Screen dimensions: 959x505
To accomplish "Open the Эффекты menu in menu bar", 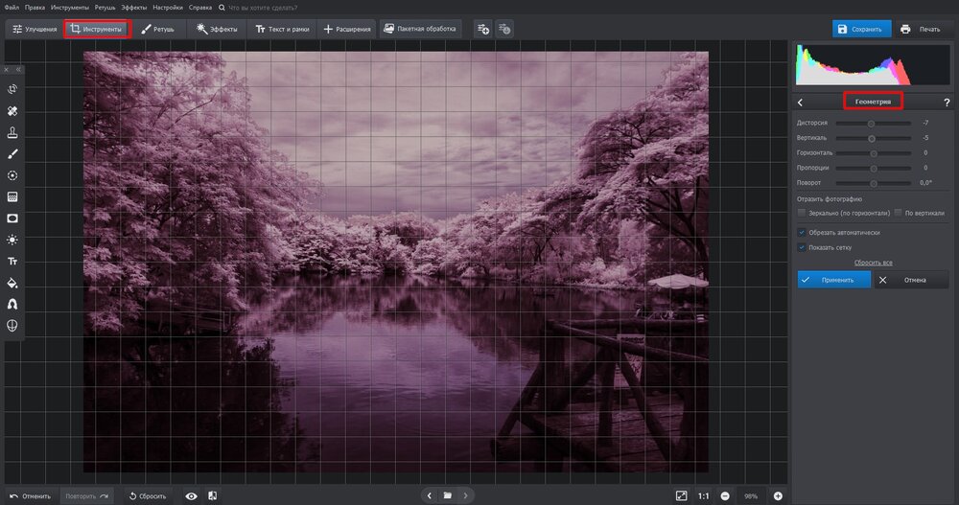I will click(x=133, y=7).
